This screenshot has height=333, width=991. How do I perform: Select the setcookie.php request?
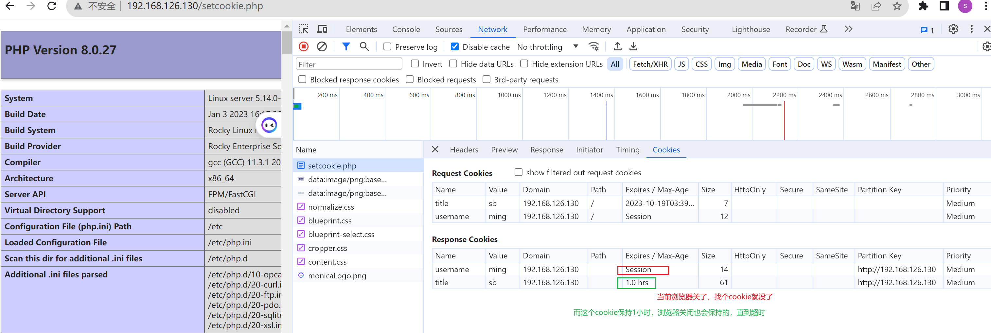(332, 166)
